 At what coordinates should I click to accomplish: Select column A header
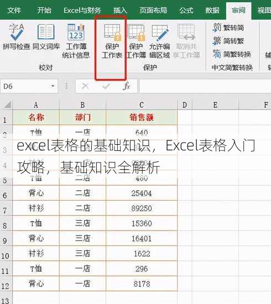click(36, 105)
